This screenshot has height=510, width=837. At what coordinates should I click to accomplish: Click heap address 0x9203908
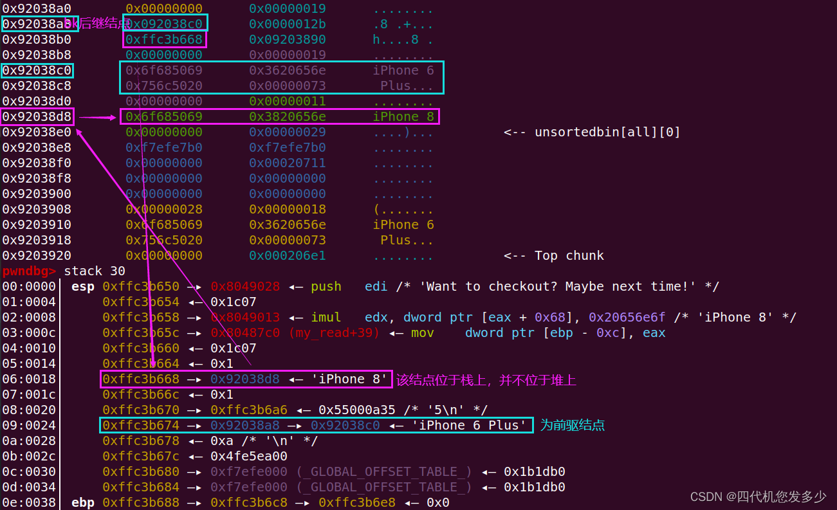37,209
